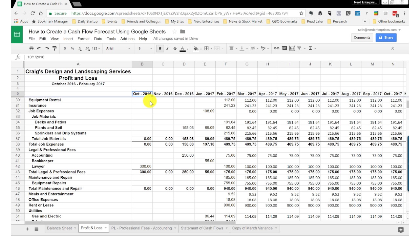Open the Format menu
The image size is (420, 236).
[84, 39]
